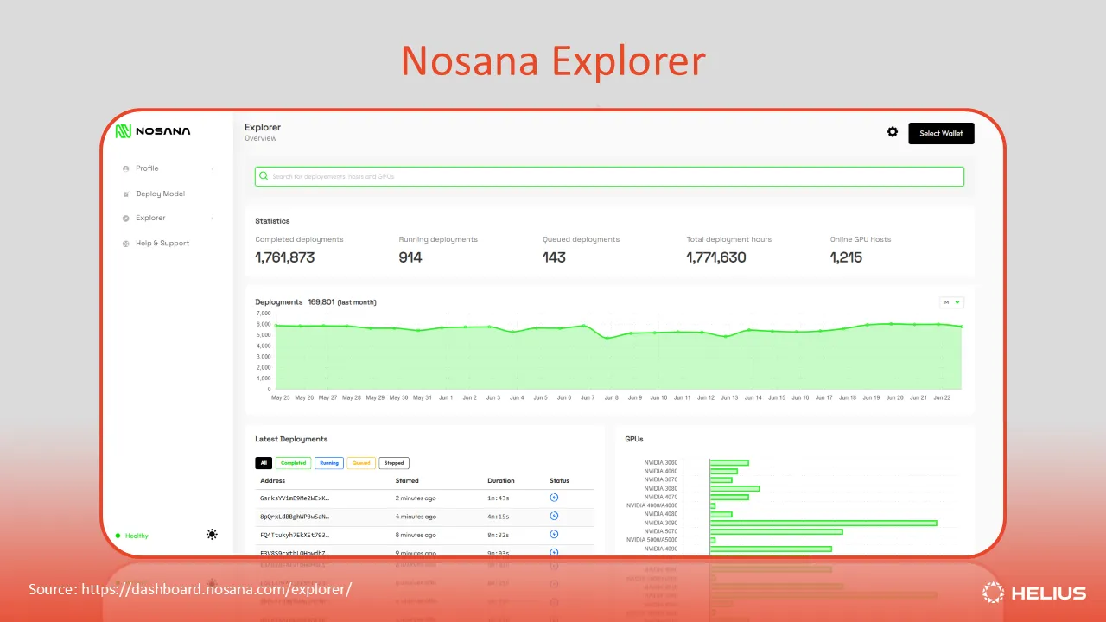
Task: Click the Completed deployments value 1,761,873
Action: coord(285,257)
